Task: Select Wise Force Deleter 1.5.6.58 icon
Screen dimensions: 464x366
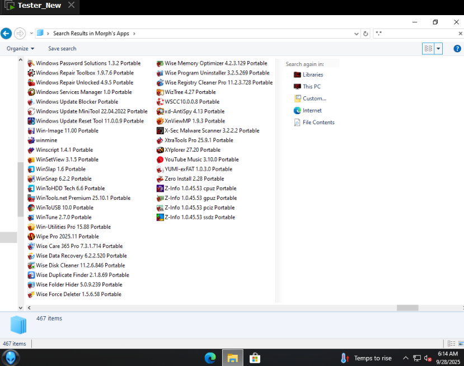Action: point(31,294)
